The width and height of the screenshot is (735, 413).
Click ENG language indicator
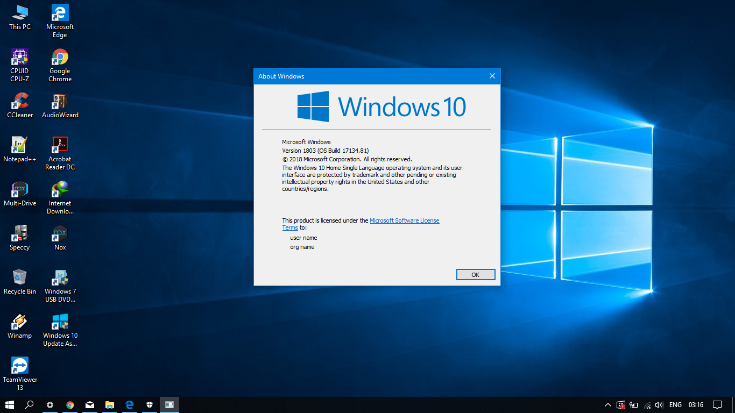pyautogui.click(x=675, y=405)
